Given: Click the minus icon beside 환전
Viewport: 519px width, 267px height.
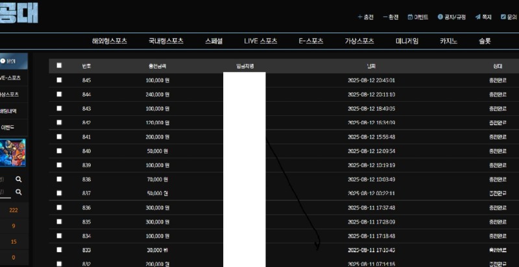Looking at the screenshot, I should click(x=385, y=17).
